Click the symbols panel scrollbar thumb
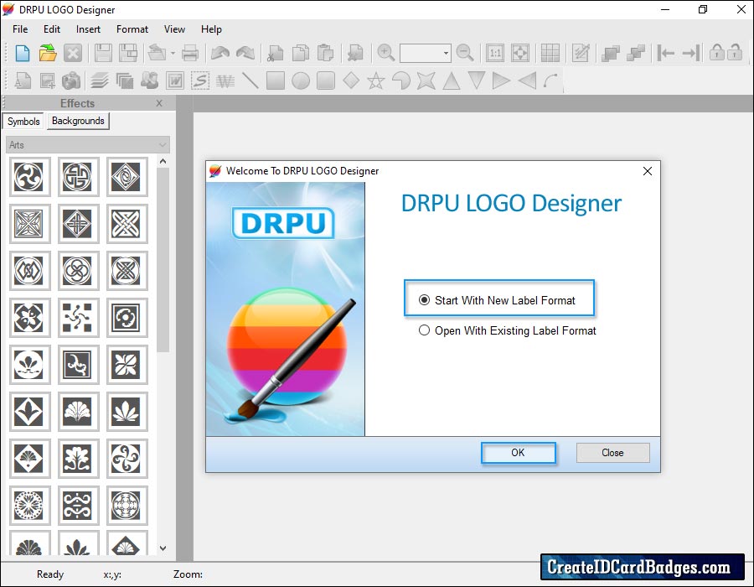 pyautogui.click(x=163, y=260)
